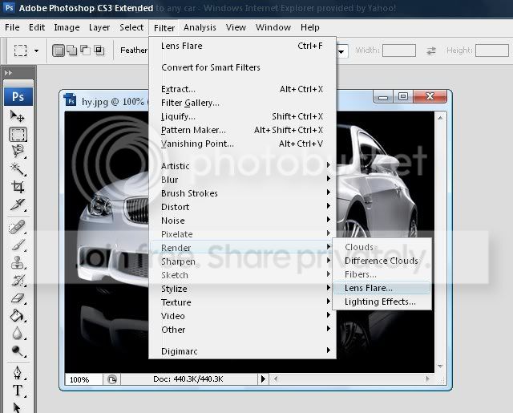Select the Healing Brush tool
The image size is (513, 413).
tap(18, 227)
